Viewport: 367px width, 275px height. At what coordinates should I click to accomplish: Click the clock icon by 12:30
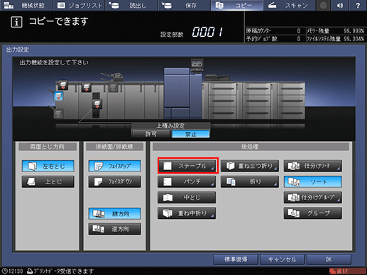point(5,271)
